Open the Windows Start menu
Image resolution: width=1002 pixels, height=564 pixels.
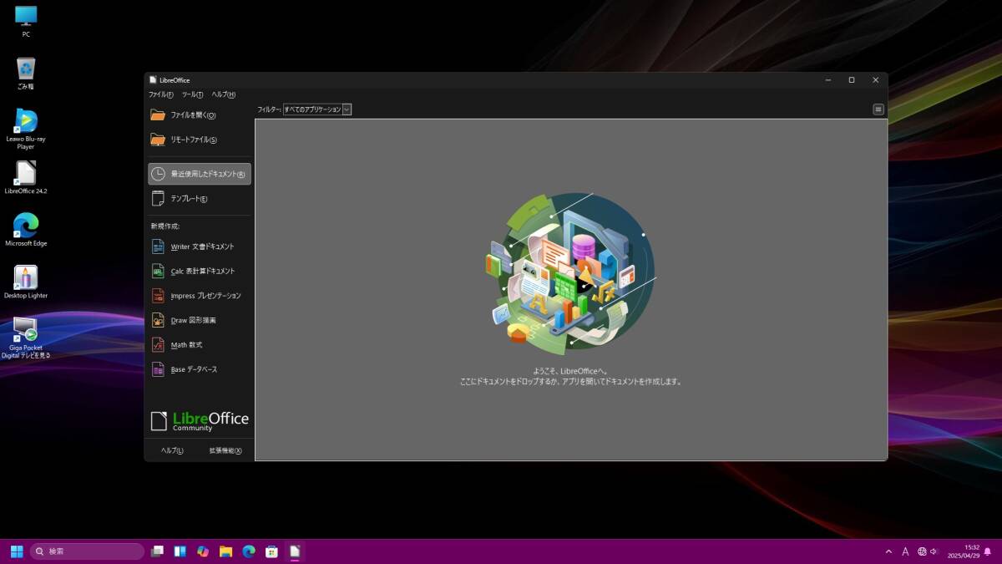[x=17, y=551]
